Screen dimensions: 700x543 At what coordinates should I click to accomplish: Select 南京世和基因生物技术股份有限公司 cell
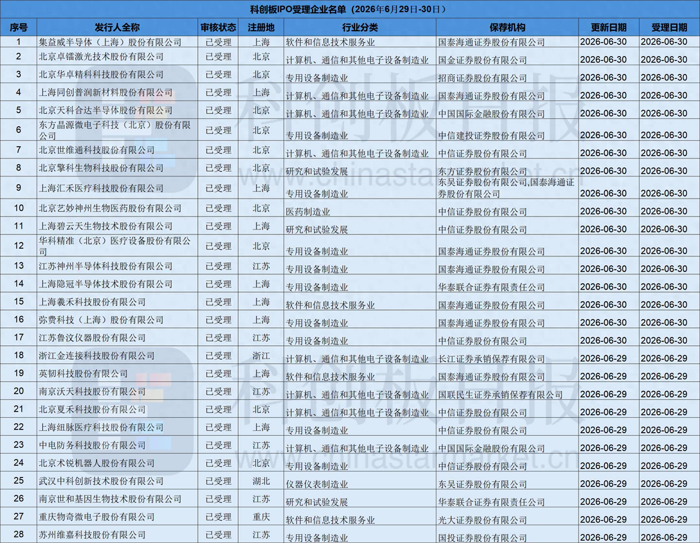[117, 499]
